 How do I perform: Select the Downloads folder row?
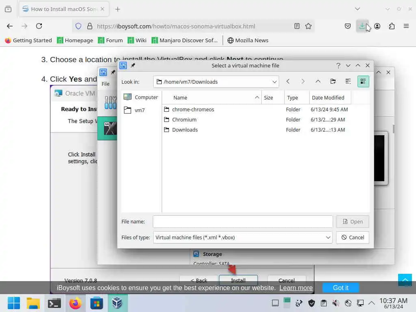click(x=266, y=130)
